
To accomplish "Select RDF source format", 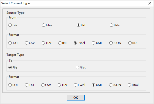I will (130, 43).
